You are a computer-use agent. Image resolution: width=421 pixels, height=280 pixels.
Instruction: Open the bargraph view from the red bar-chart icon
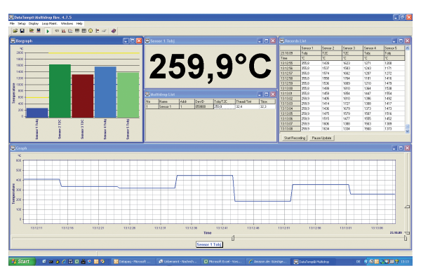click(x=64, y=31)
